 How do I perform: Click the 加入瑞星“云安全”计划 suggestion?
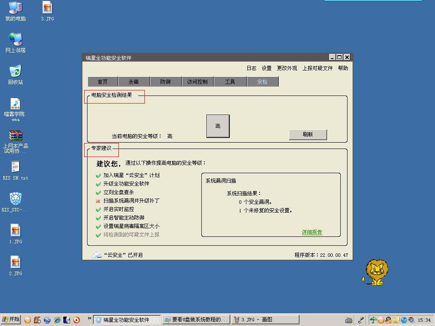pos(131,175)
